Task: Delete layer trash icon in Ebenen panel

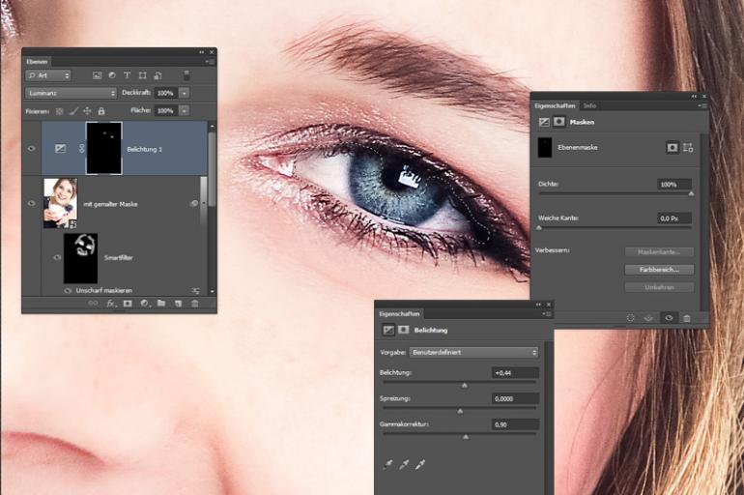Action: (x=194, y=304)
